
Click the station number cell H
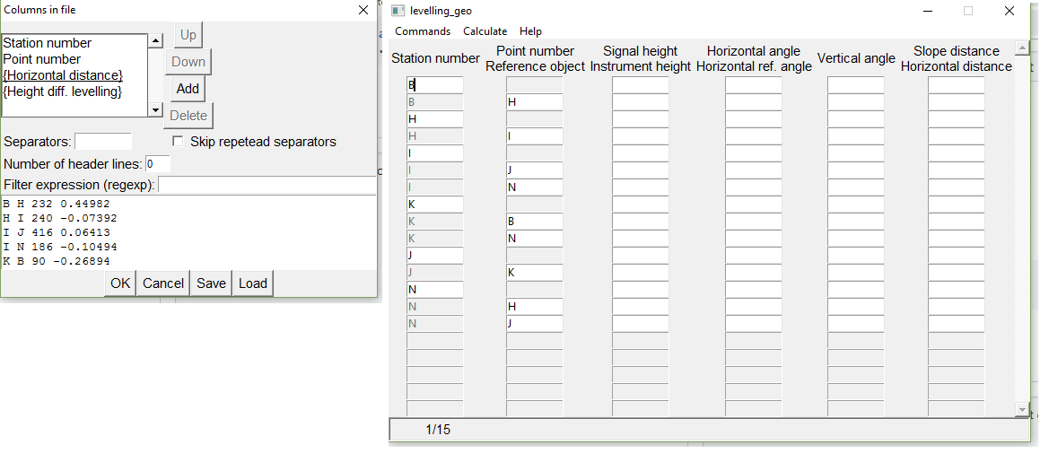435,118
